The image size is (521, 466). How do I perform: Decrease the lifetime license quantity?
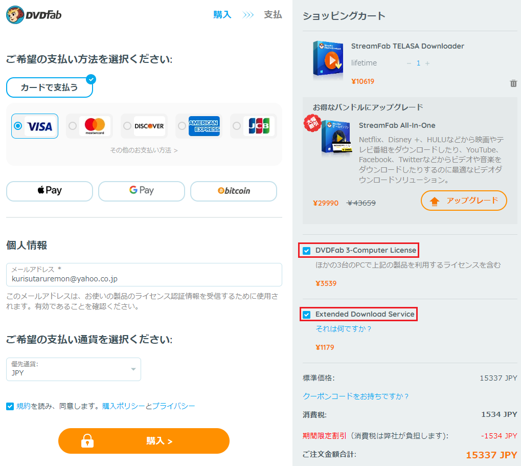point(409,63)
